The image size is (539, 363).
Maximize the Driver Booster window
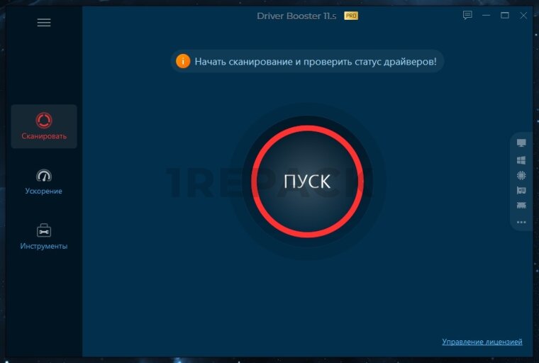(505, 15)
